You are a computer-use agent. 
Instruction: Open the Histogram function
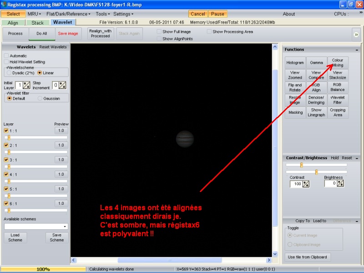pos(295,62)
